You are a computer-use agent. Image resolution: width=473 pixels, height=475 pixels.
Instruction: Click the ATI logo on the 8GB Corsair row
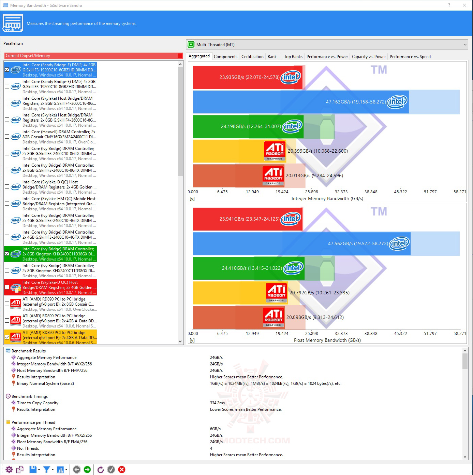[x=16, y=304]
